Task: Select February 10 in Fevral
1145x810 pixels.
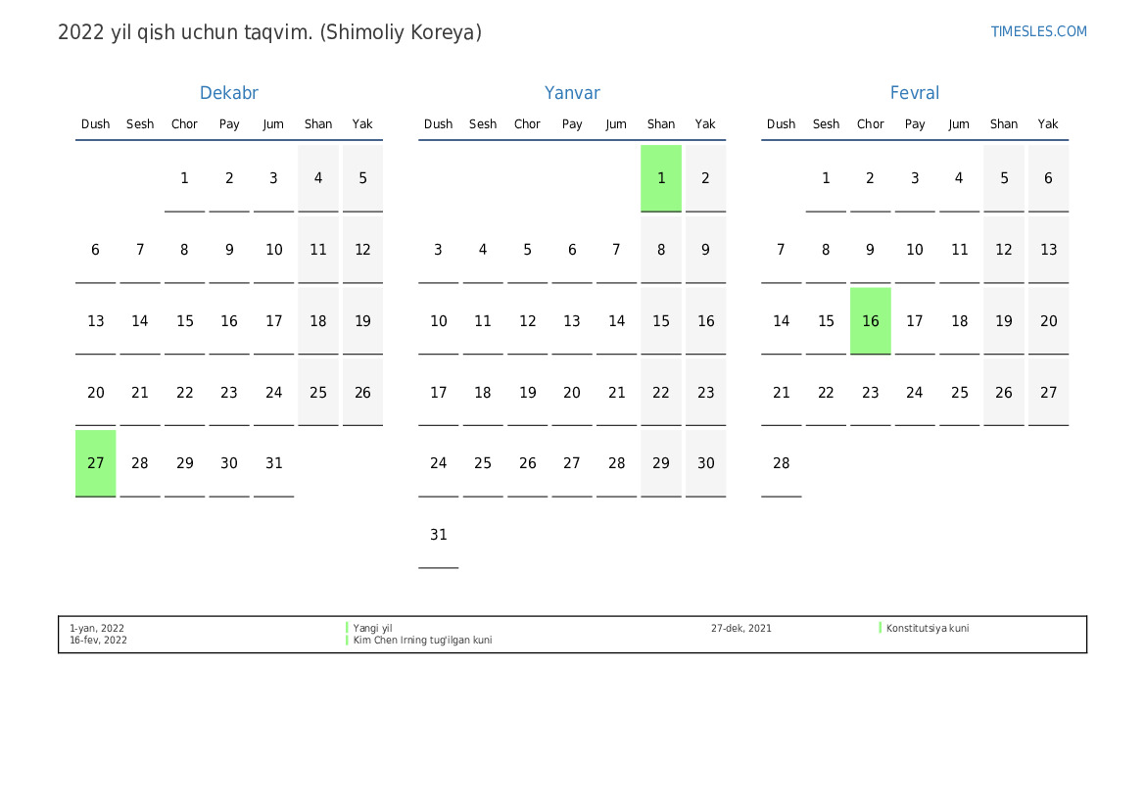Action: 915,250
